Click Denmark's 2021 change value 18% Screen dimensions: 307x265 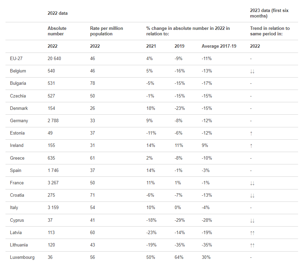(x=151, y=108)
